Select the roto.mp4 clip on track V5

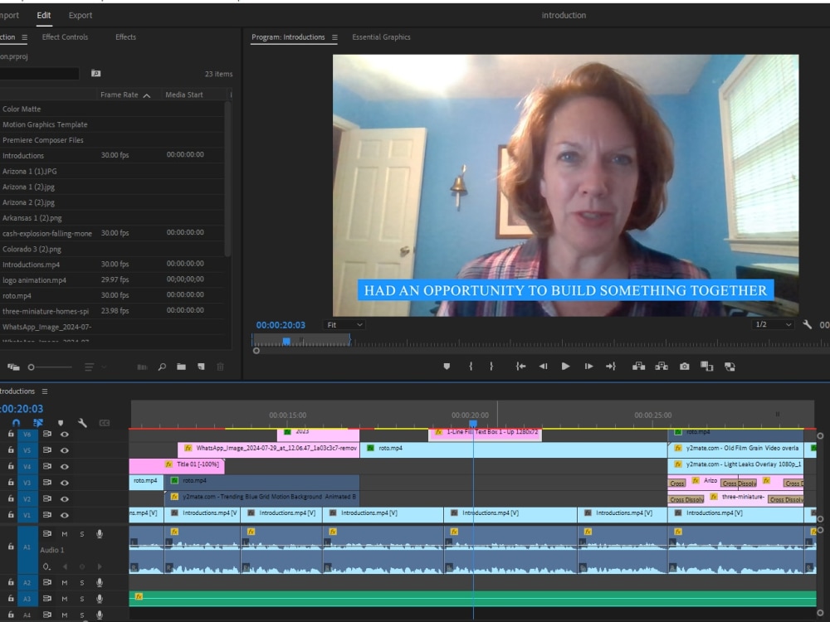pos(514,449)
